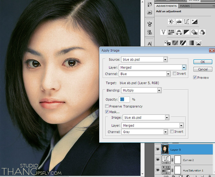The height and width of the screenshot is (177, 215).
Task: Click the layer mask link on Curves 2
Action: click(172, 159)
